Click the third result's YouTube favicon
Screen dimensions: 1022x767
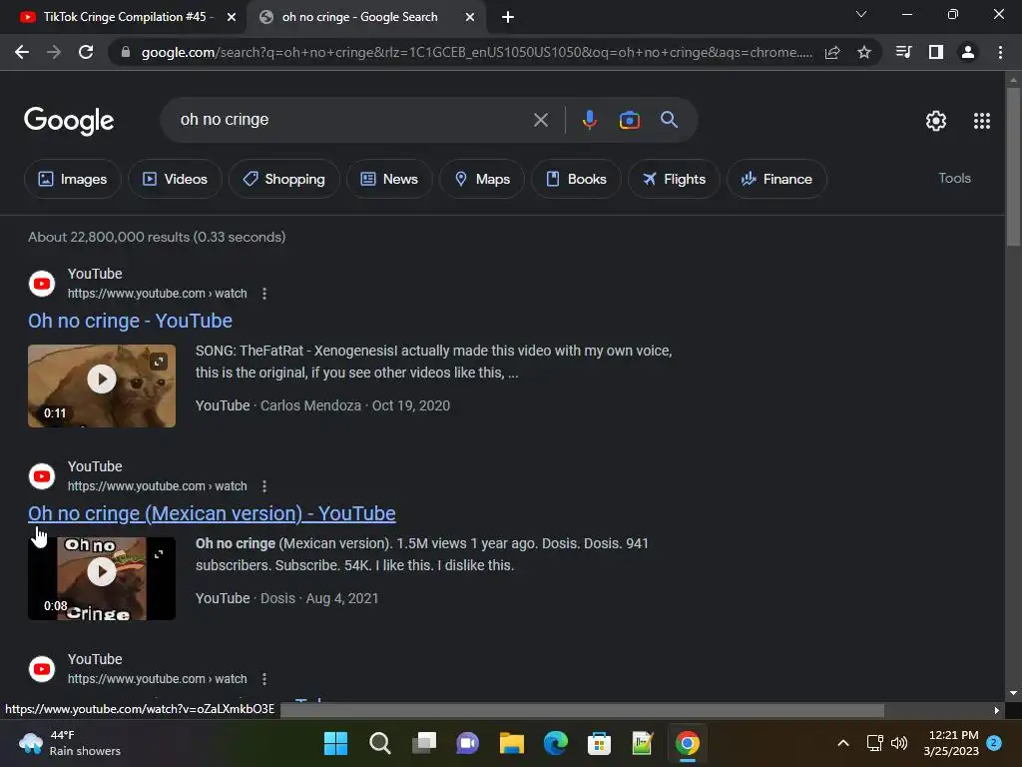[42, 669]
